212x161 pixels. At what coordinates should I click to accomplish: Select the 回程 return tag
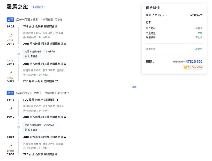(10, 93)
